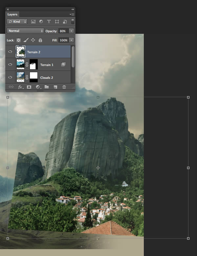Click the bottom-left transform handle
Viewport: 197px width, 256px height.
[8, 238]
